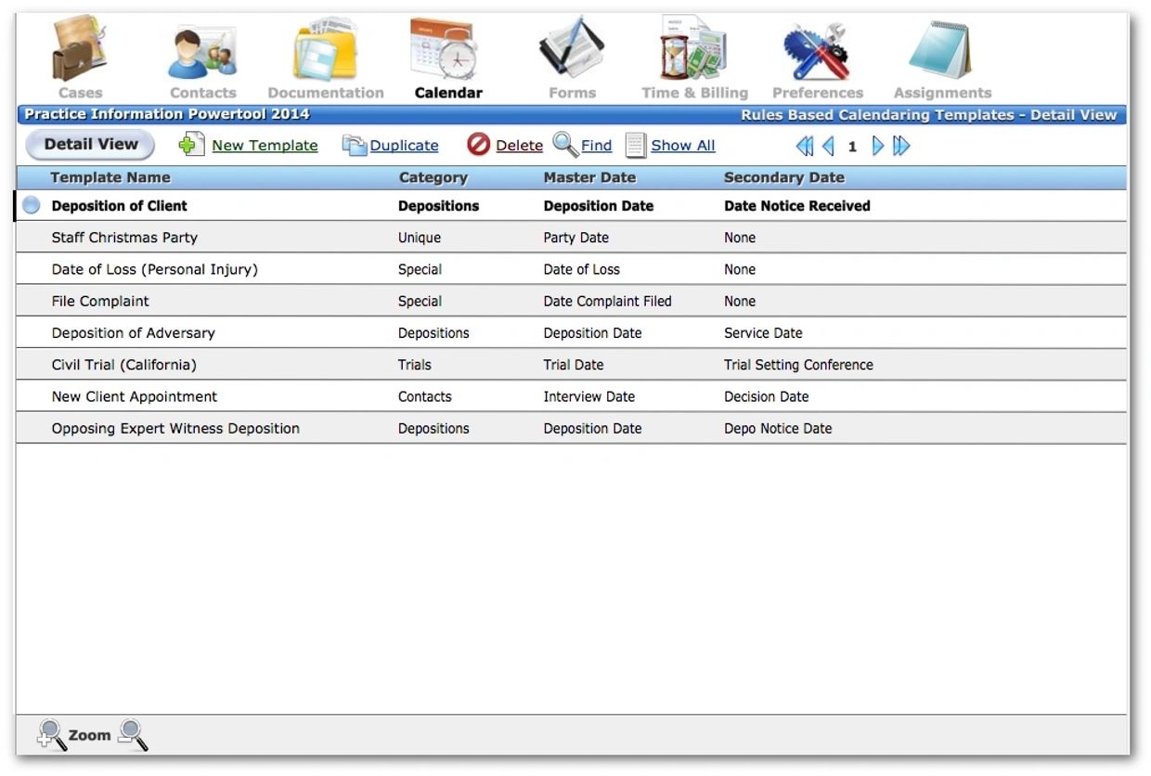Open the Contacts module icon
Image resolution: width=1151 pixels, height=776 pixels.
click(x=202, y=52)
